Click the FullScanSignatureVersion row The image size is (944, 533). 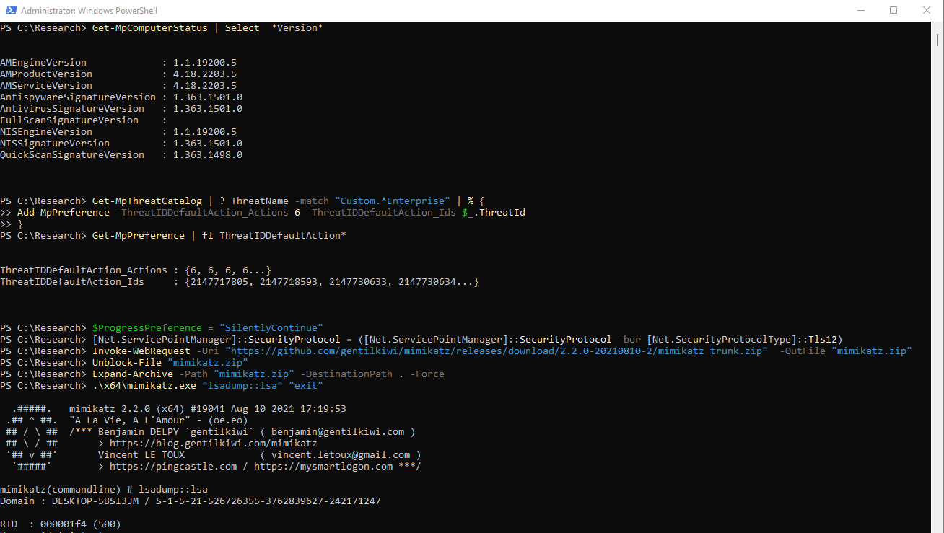84,120
